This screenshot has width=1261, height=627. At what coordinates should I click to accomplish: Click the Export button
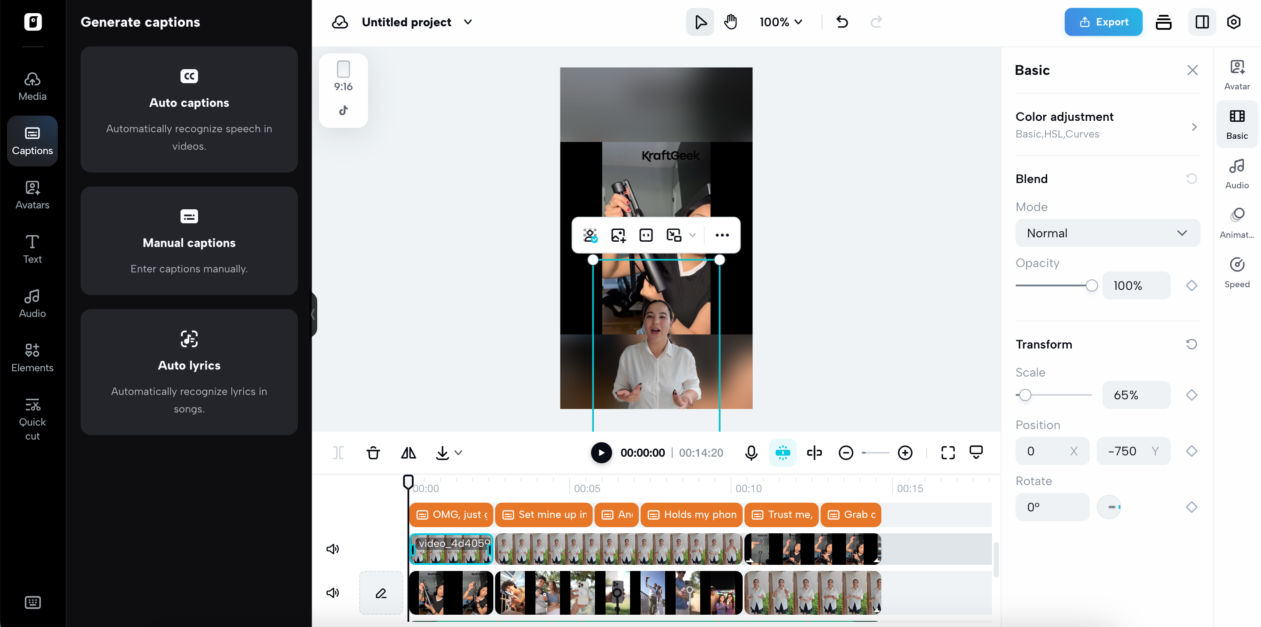coord(1103,22)
